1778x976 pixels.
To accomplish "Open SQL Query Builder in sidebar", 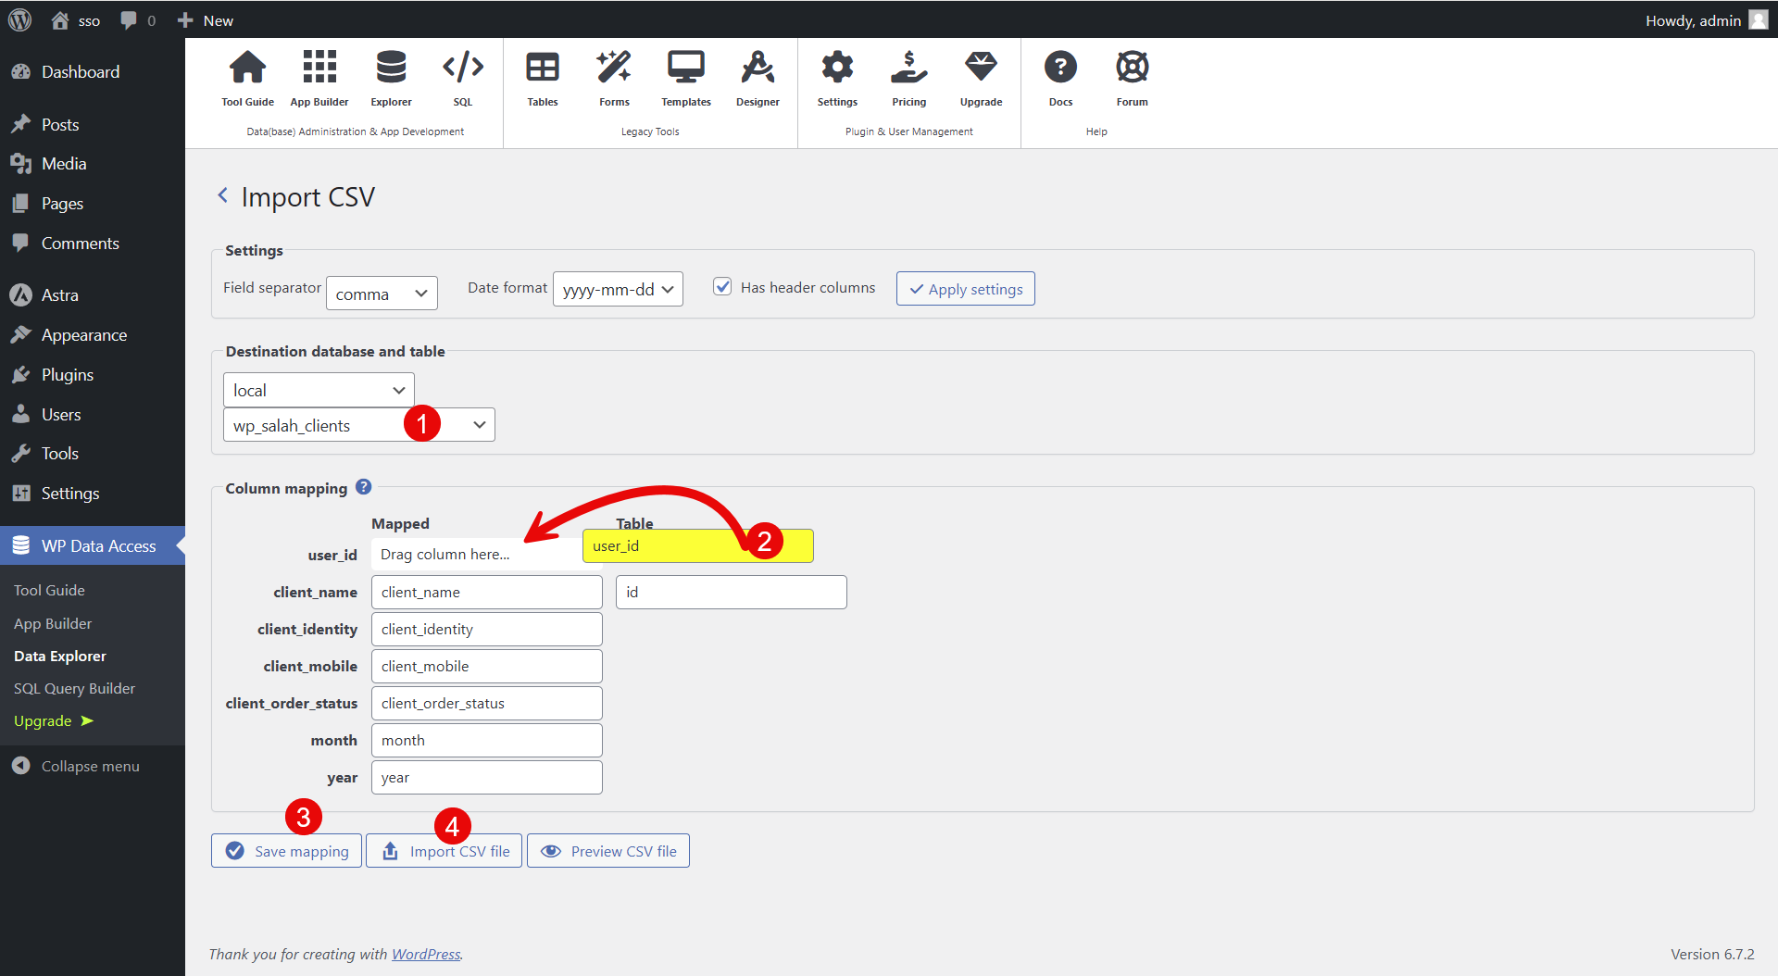I will [x=74, y=688].
